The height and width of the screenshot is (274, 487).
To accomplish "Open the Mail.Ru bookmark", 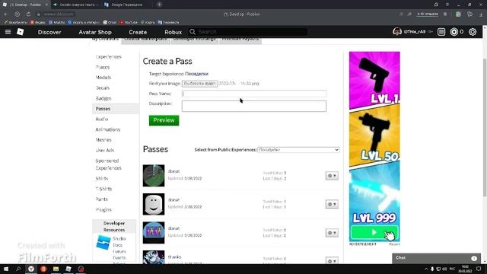I will point(57,22).
